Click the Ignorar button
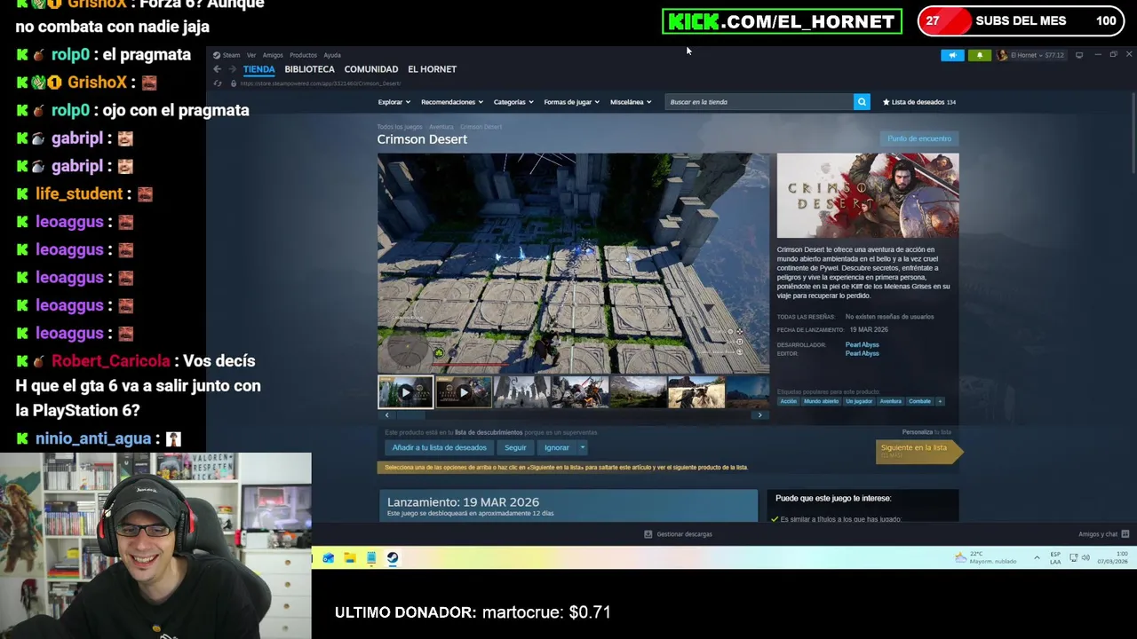The height and width of the screenshot is (639, 1137). 557,448
